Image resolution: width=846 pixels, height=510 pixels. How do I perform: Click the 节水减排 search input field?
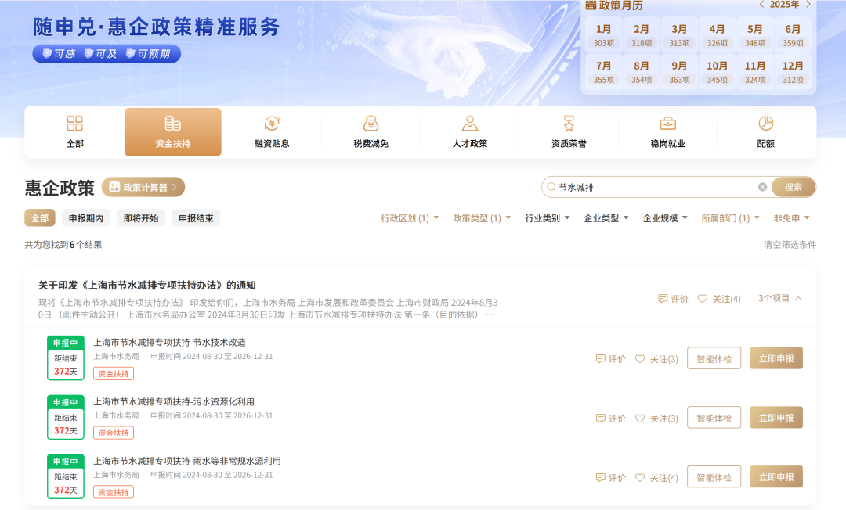(x=654, y=187)
